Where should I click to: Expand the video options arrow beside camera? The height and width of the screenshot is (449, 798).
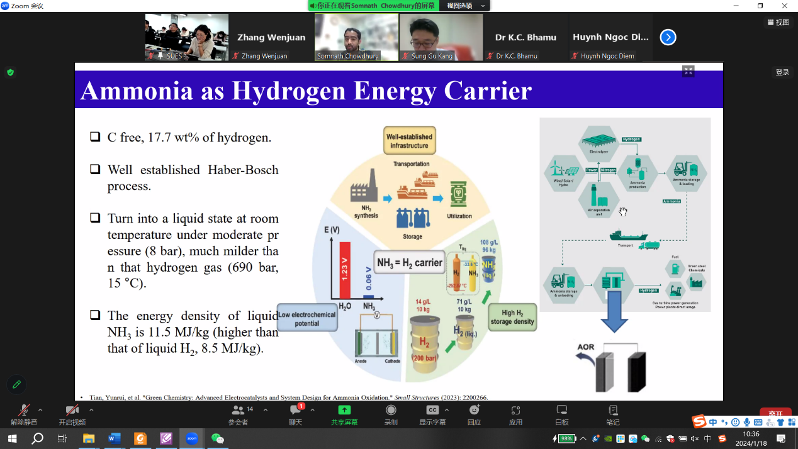91,409
